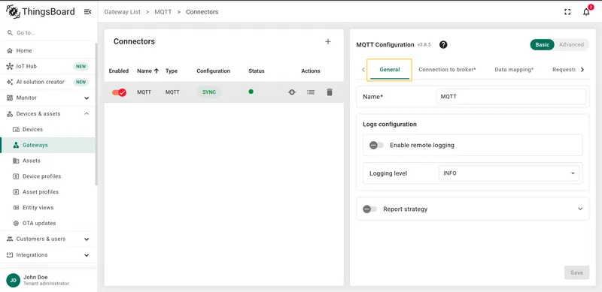Open the notifications bell
This screenshot has height=292, width=602.
click(x=586, y=12)
